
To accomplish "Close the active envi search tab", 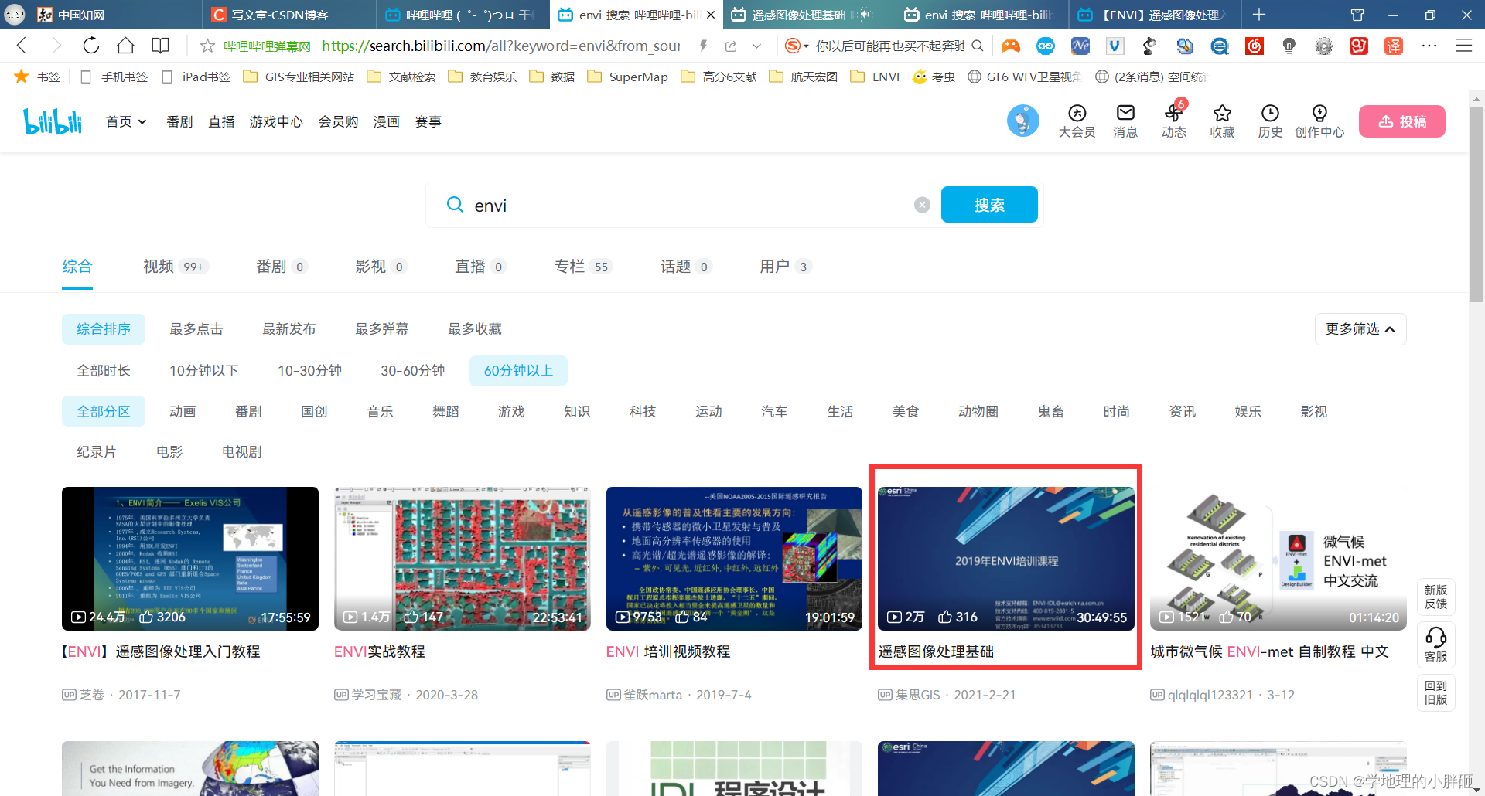I will [x=711, y=15].
